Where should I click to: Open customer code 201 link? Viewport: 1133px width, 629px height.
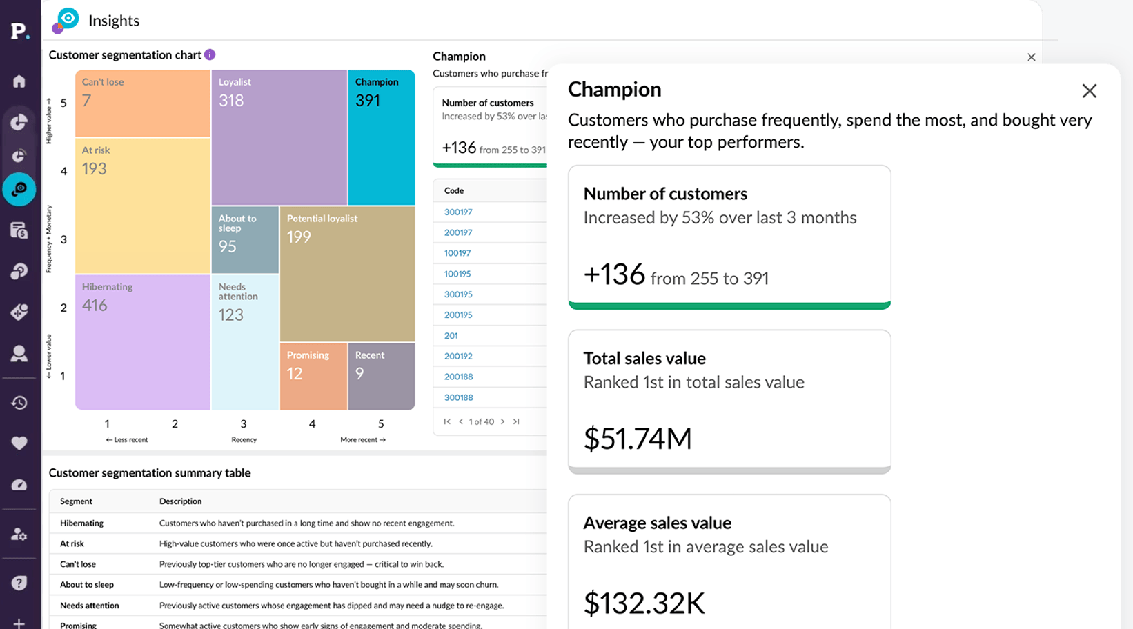click(x=451, y=336)
